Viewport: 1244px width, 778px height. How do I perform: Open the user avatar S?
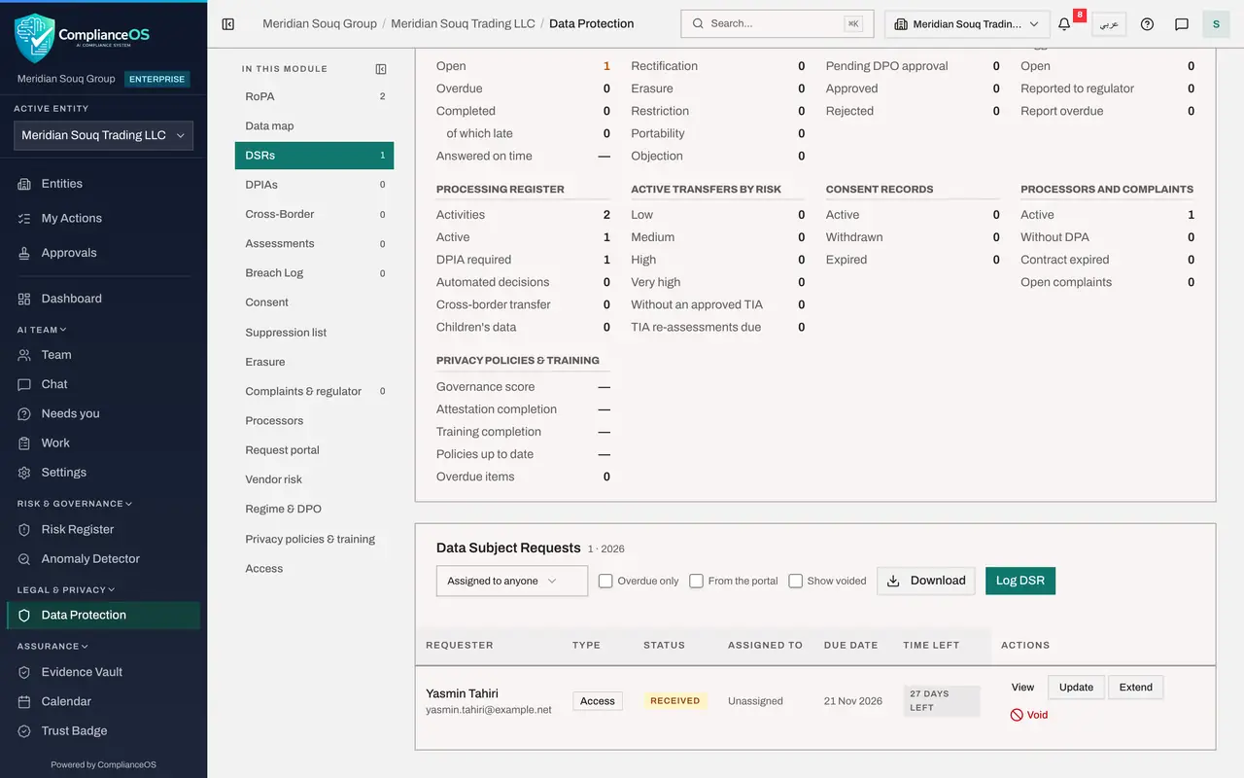(x=1216, y=24)
